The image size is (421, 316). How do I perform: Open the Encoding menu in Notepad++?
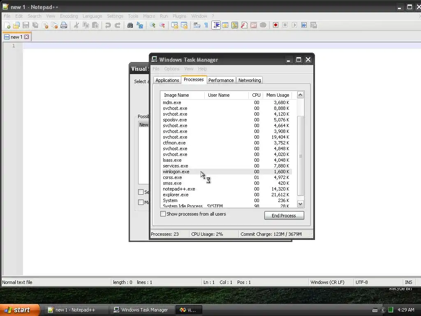[x=69, y=16]
